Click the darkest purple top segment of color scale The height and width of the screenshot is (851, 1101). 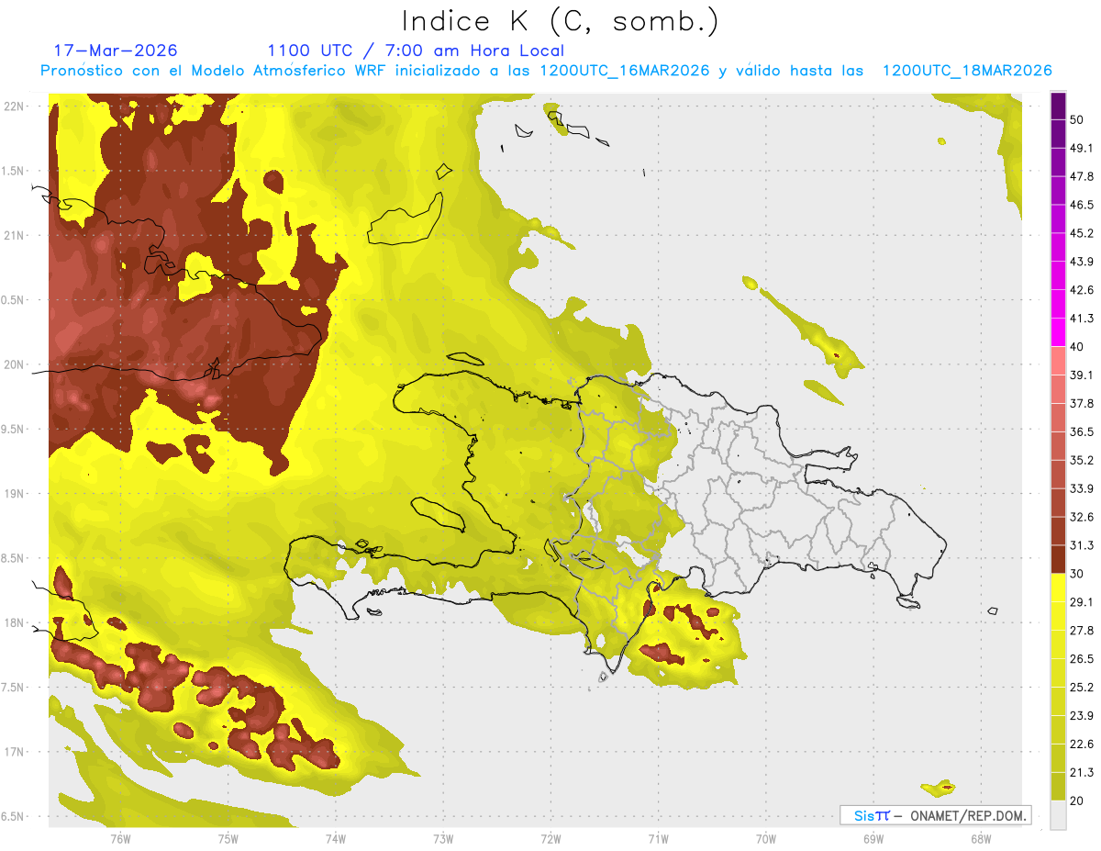(x=1058, y=106)
